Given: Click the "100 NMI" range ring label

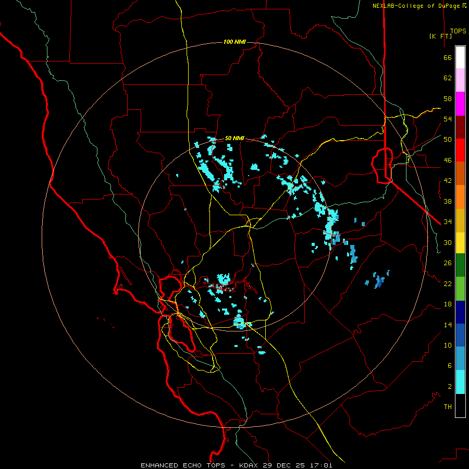Looking at the screenshot, I should pyautogui.click(x=234, y=42).
